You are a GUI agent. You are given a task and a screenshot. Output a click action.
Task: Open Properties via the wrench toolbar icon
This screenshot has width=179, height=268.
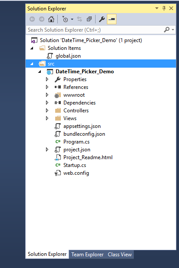(x=102, y=19)
